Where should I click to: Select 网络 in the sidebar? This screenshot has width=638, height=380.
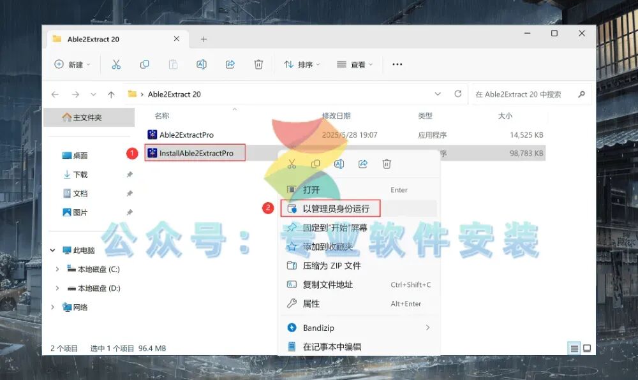[75, 307]
